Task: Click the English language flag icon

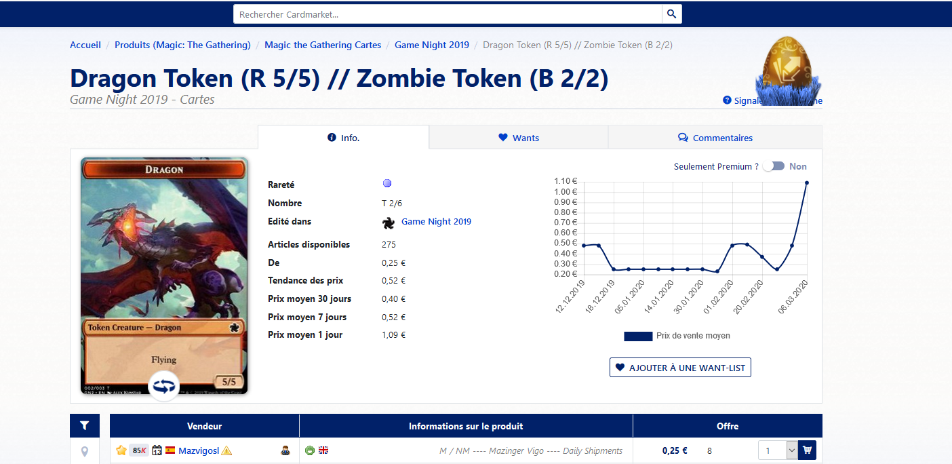Action: [323, 450]
